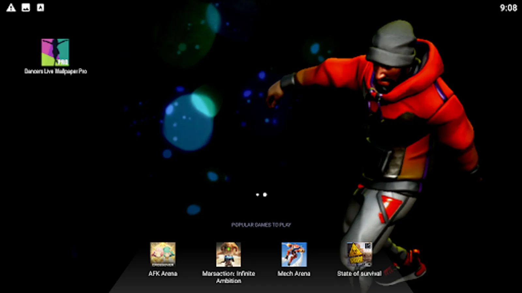Tap the "State of survival" label text

(x=359, y=273)
